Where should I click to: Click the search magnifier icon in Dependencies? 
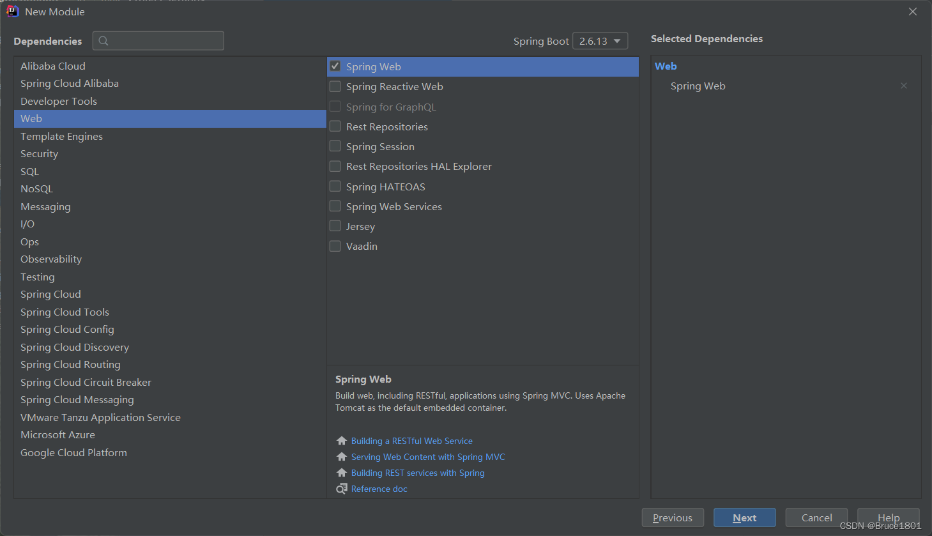(103, 41)
